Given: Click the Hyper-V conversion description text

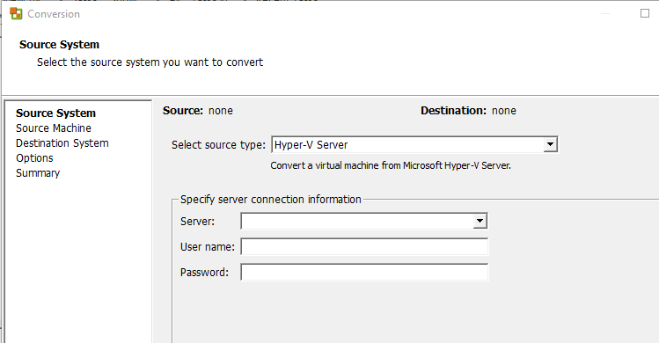Looking at the screenshot, I should [x=391, y=165].
